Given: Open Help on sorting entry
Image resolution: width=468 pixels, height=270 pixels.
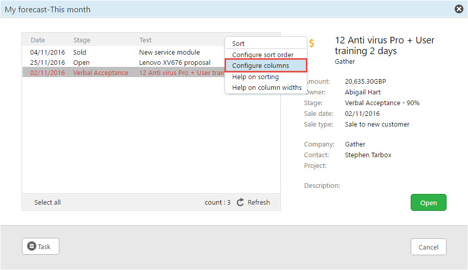Looking at the screenshot, I should pyautogui.click(x=256, y=77).
